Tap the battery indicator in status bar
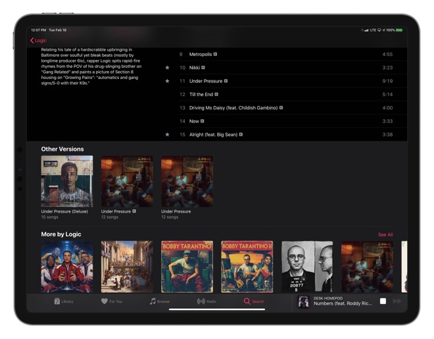Screen dimensions: 434x339 399,30
